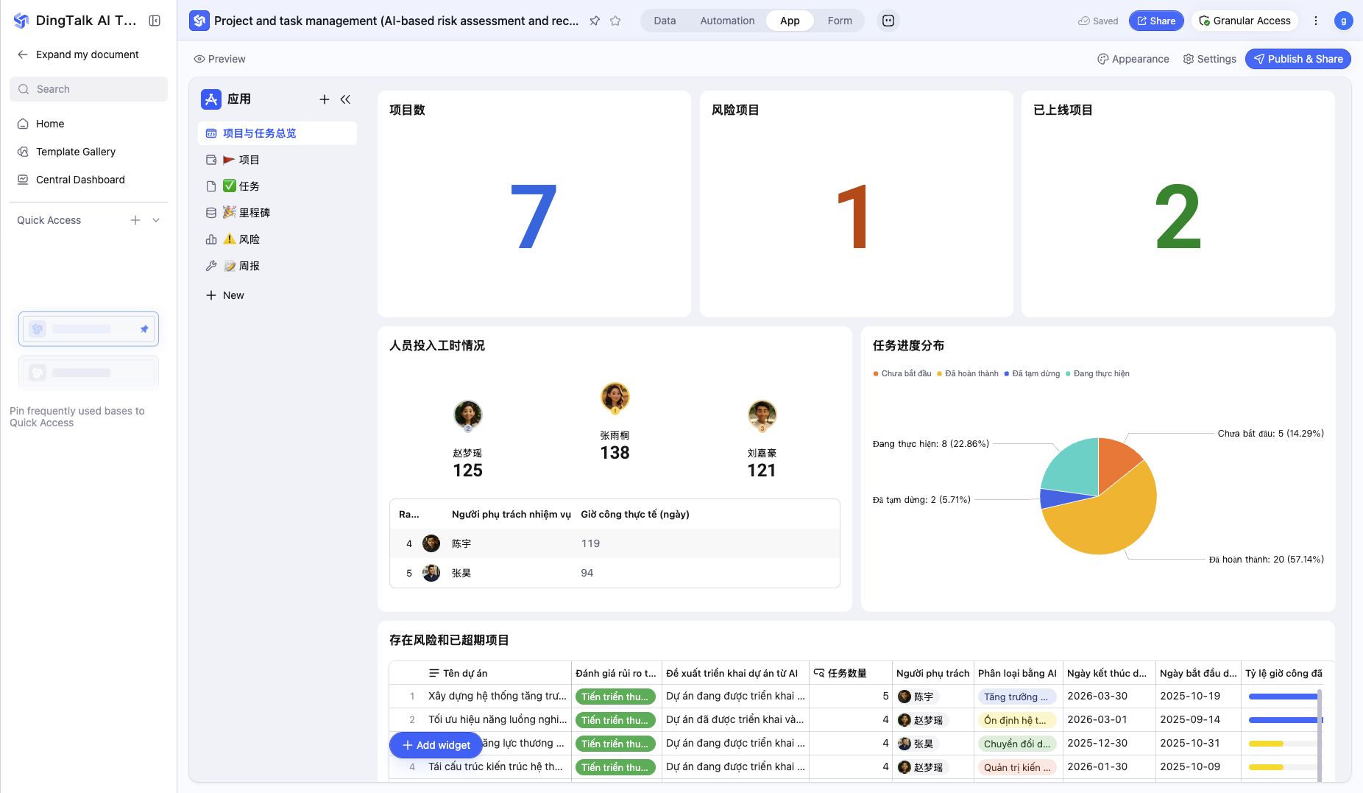This screenshot has width=1363, height=793.
Task: Toggle the left sidebar panel icon
Action: [155, 21]
